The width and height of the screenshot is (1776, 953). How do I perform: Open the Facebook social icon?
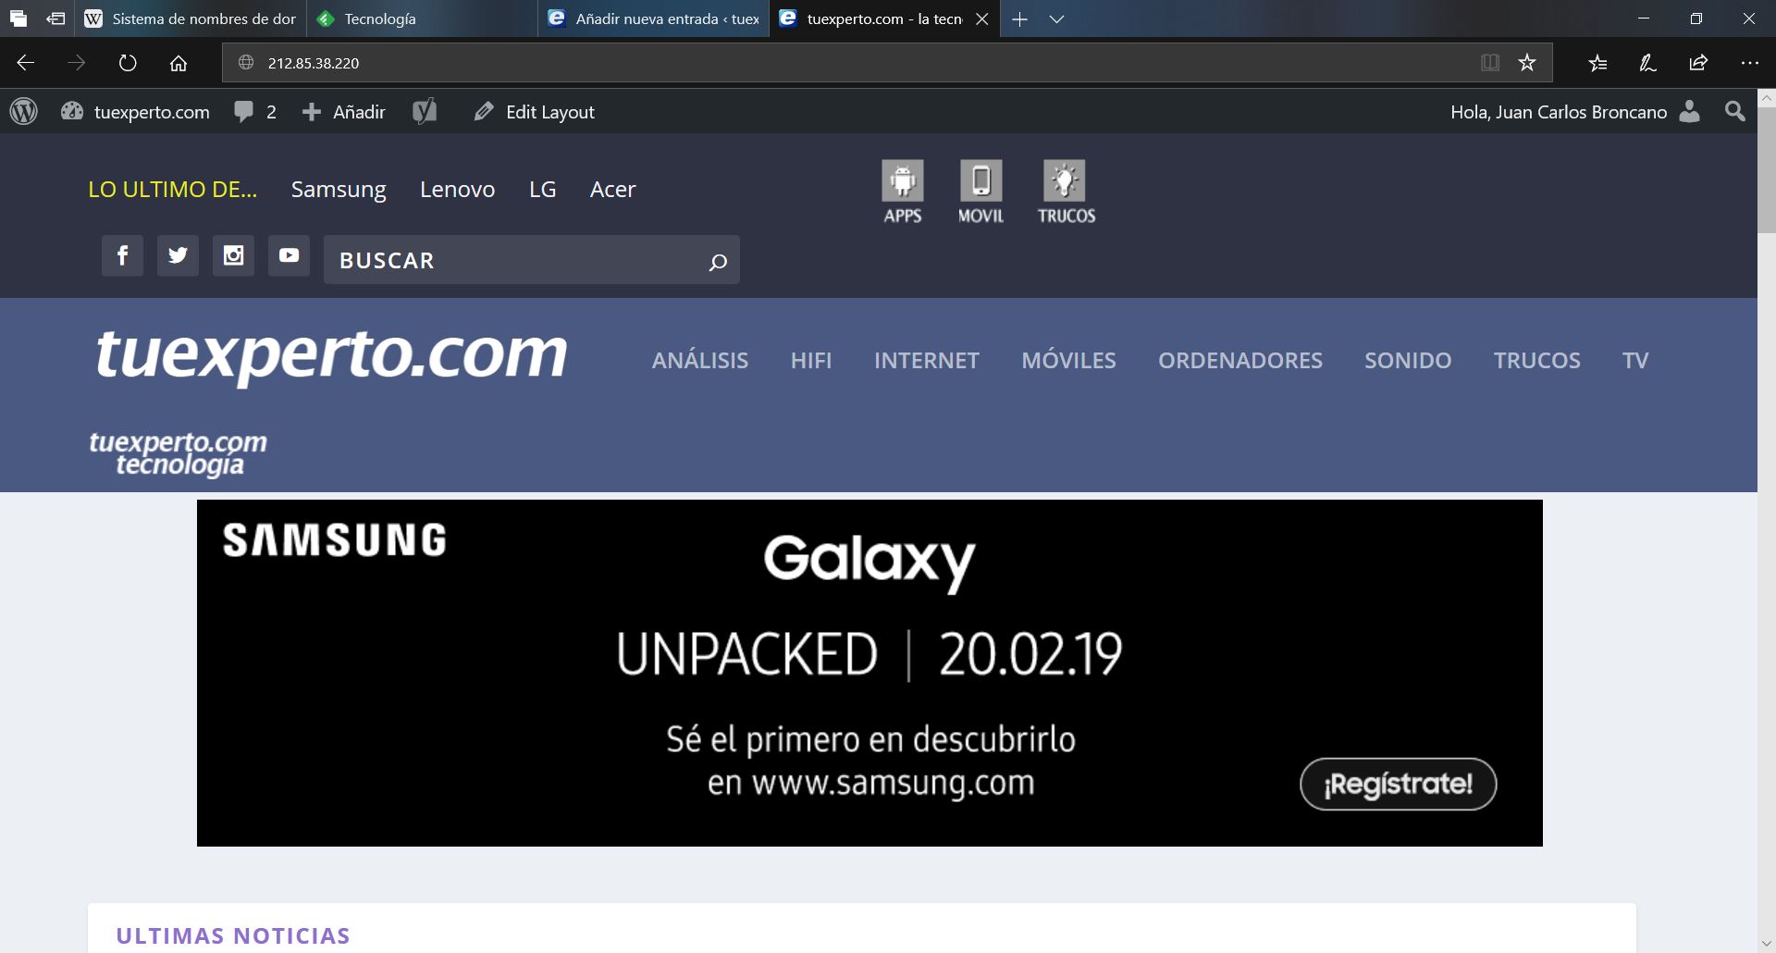click(x=122, y=255)
